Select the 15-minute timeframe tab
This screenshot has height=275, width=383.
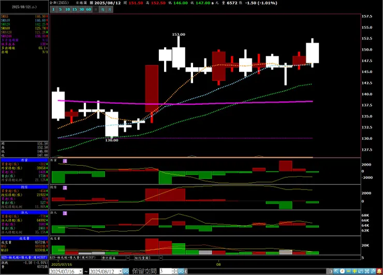click(x=75, y=9)
